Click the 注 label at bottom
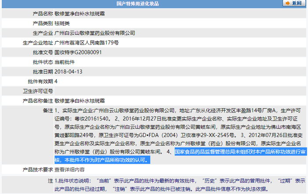 51,181
